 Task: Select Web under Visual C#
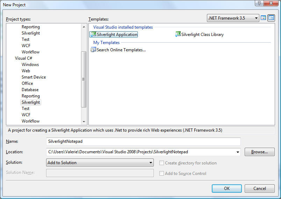(x=26, y=71)
